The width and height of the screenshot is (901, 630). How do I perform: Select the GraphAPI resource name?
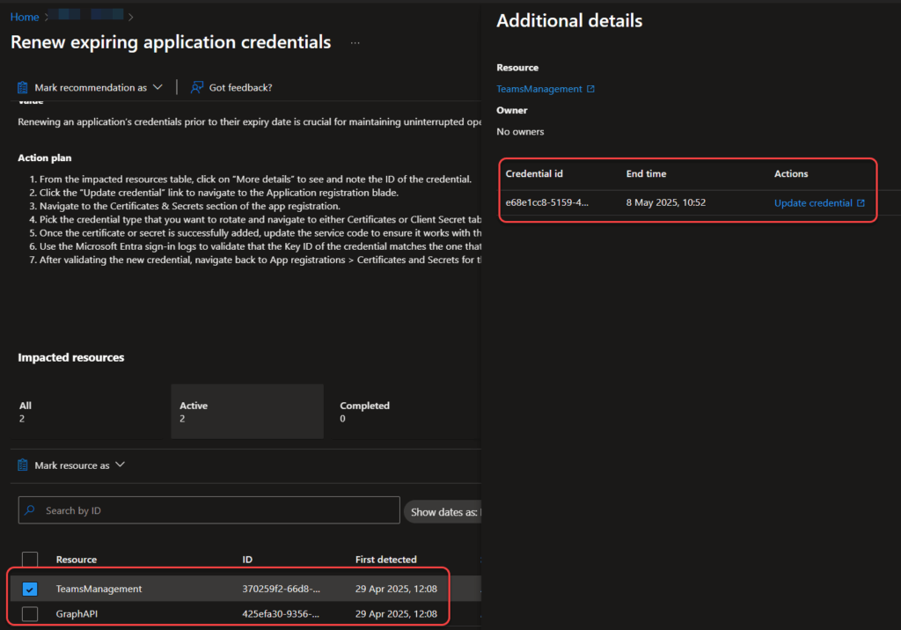pos(77,614)
